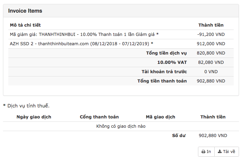Select the Tài khoản trả trước label
This screenshot has height=162, width=244.
pyautogui.click(x=164, y=72)
